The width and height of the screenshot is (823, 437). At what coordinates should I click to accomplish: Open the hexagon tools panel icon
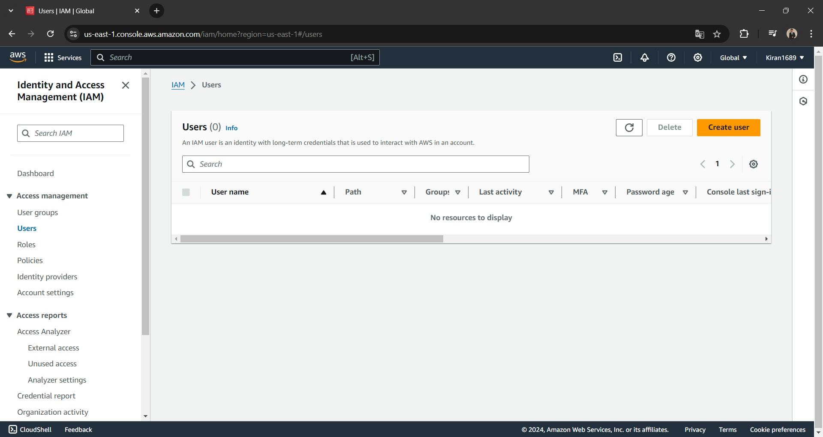(x=803, y=101)
